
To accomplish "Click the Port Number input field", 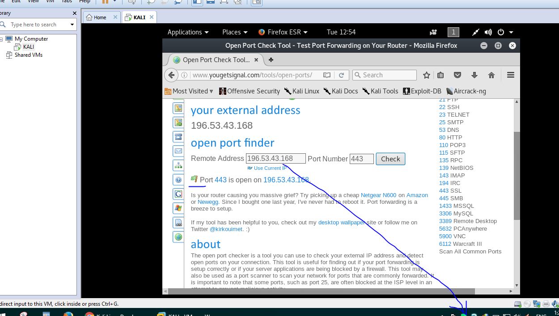I will (x=361, y=159).
